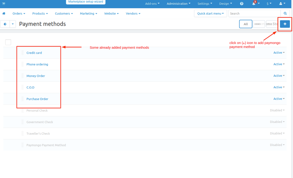293x178 pixels.
Task: Open the Settings menu
Action: tap(205, 4)
